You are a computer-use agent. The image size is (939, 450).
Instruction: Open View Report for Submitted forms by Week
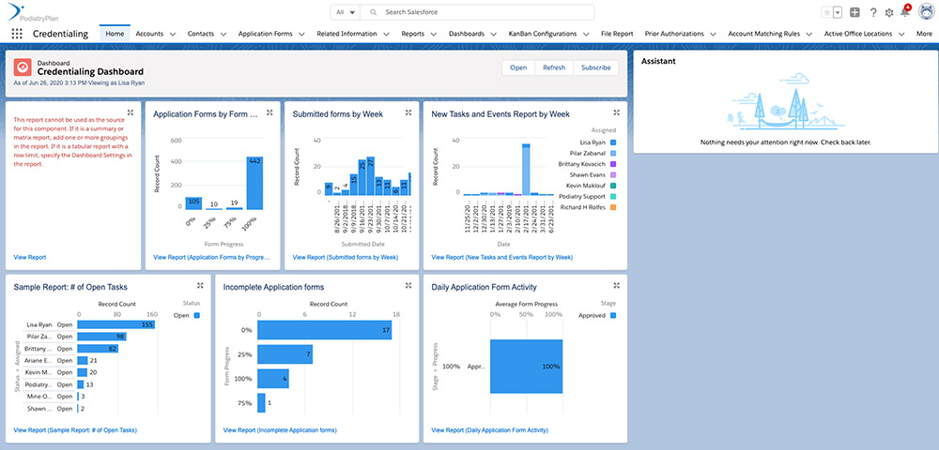(346, 258)
